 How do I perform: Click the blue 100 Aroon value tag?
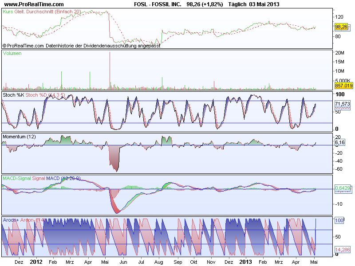339,220
